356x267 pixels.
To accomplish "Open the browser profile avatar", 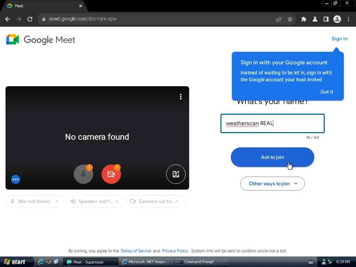I will coord(337,19).
